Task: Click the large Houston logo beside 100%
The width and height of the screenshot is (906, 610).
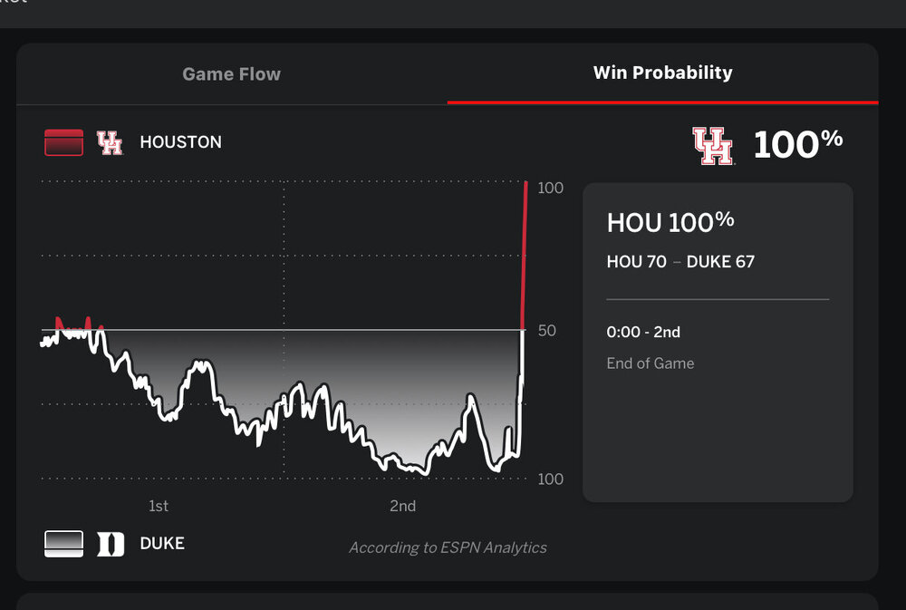Action: [712, 145]
